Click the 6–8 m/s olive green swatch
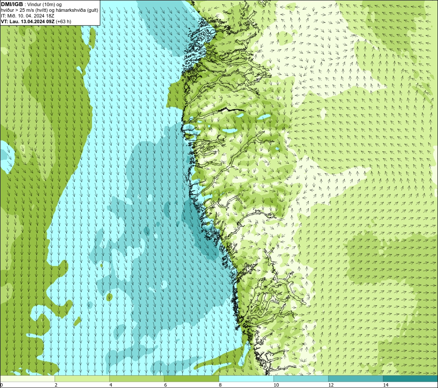 [x=192, y=379]
